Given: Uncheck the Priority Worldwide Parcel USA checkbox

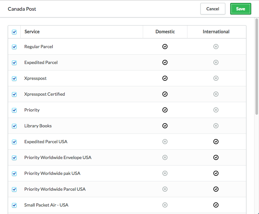Looking at the screenshot, I should coord(14,189).
